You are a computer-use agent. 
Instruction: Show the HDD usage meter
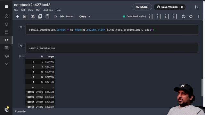151,16
